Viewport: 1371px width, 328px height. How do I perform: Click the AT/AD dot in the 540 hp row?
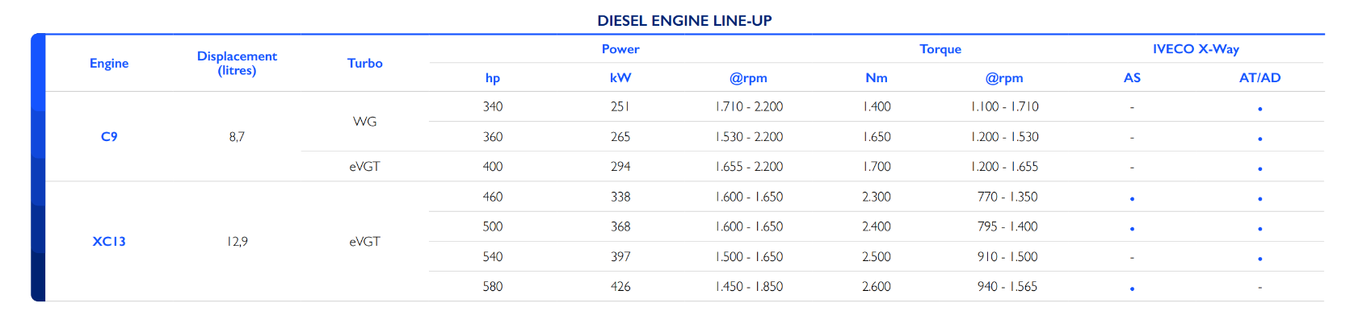click(1260, 259)
